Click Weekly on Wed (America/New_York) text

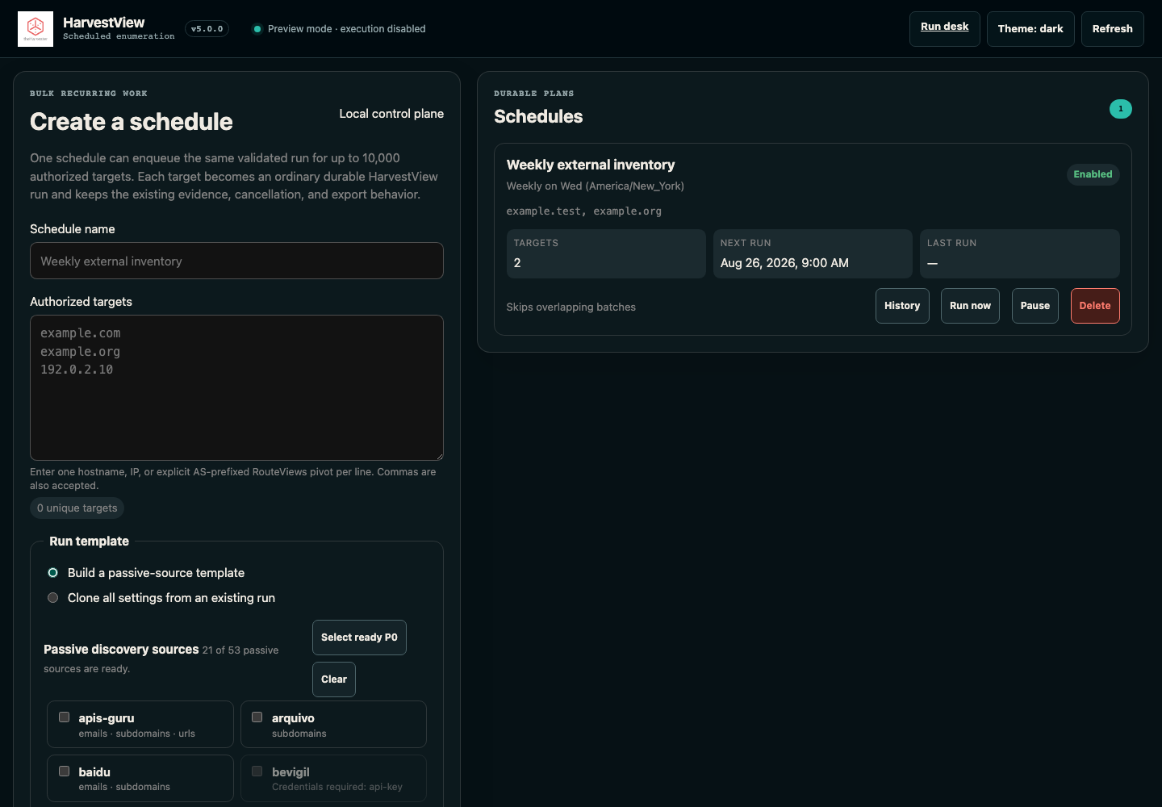pos(596,186)
